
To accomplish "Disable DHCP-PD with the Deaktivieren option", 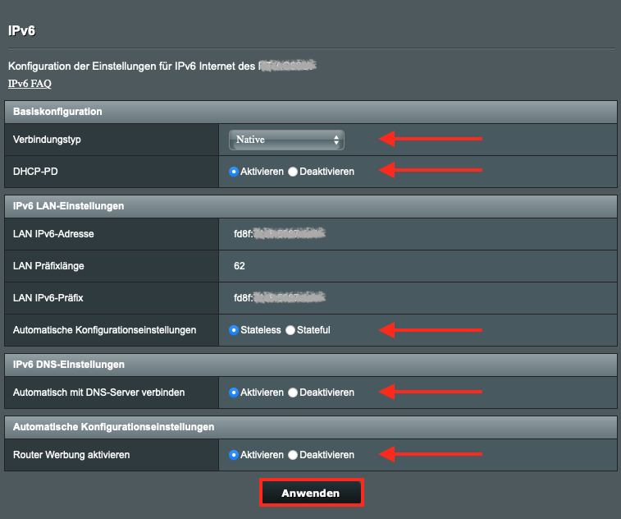I will [293, 172].
